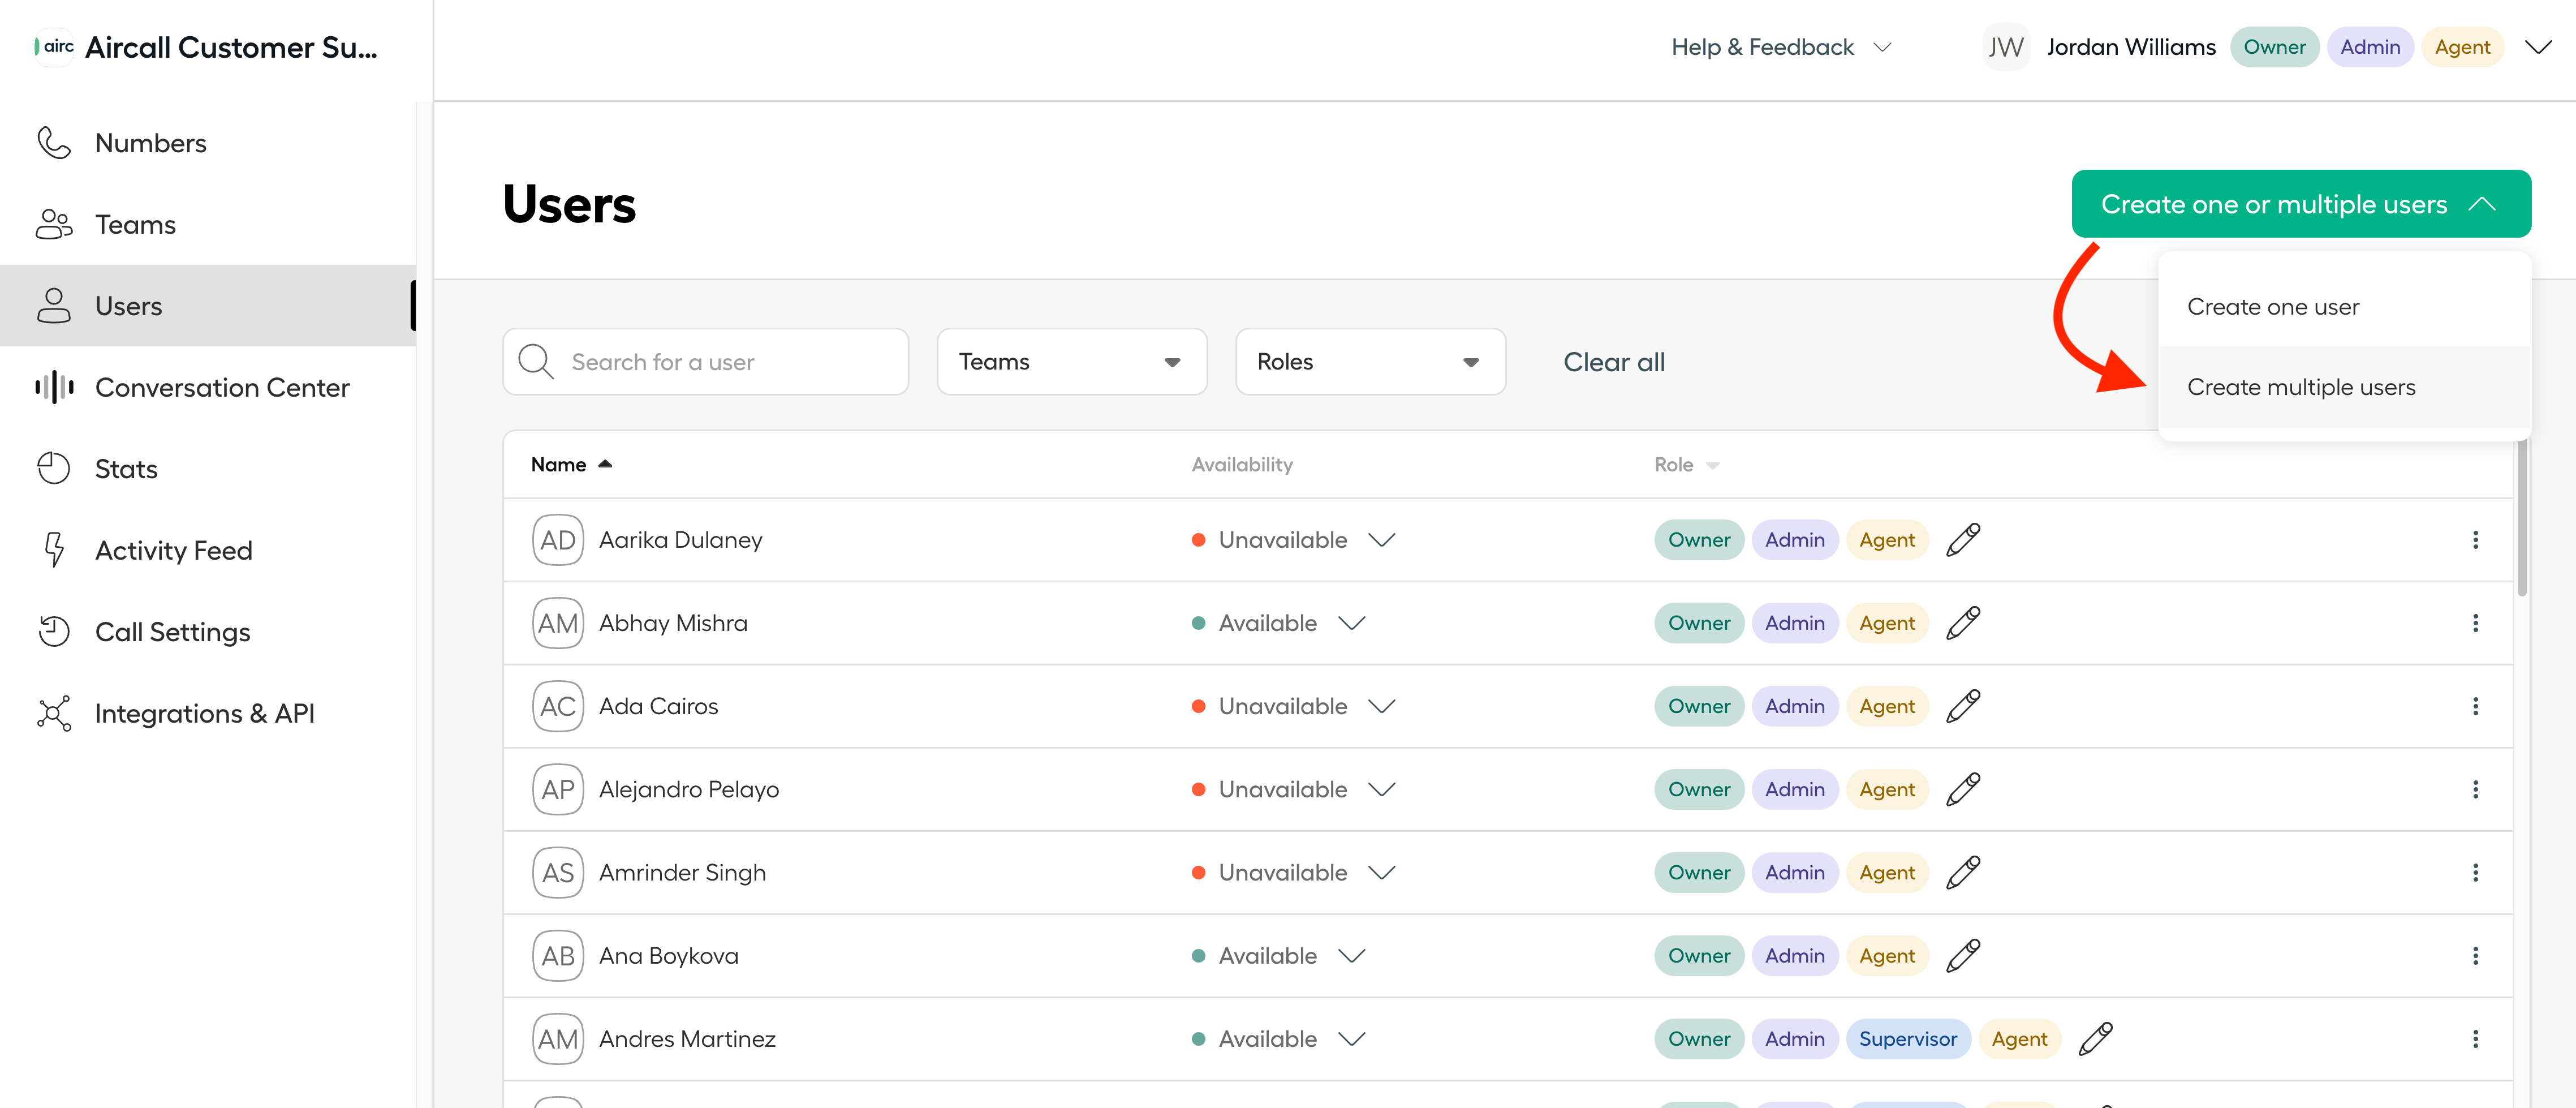Choose Create one user
2576x1108 pixels.
pyautogui.click(x=2344, y=307)
